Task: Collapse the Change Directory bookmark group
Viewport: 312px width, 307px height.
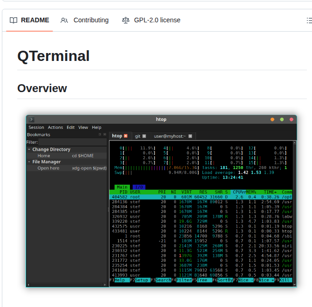Action: click(29, 149)
